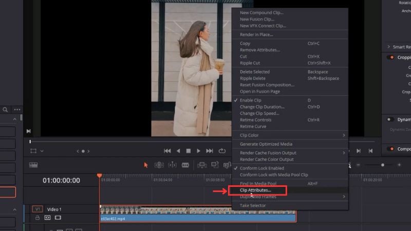411x231 pixels.
Task: Toggle the Composite switch in Inspector
Action: pos(390,149)
